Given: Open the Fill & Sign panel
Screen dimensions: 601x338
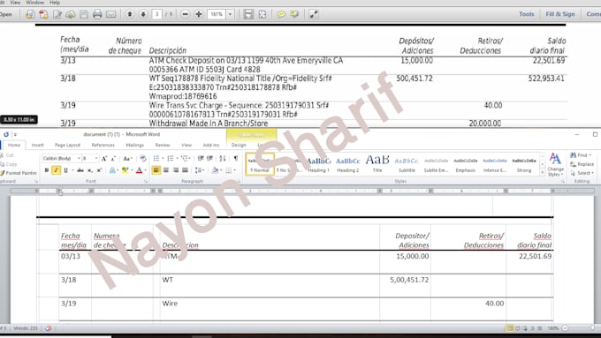Looking at the screenshot, I should tap(560, 14).
